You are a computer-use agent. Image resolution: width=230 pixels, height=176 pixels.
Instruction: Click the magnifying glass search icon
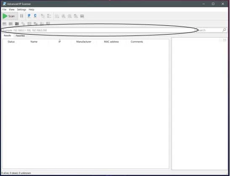224,30
